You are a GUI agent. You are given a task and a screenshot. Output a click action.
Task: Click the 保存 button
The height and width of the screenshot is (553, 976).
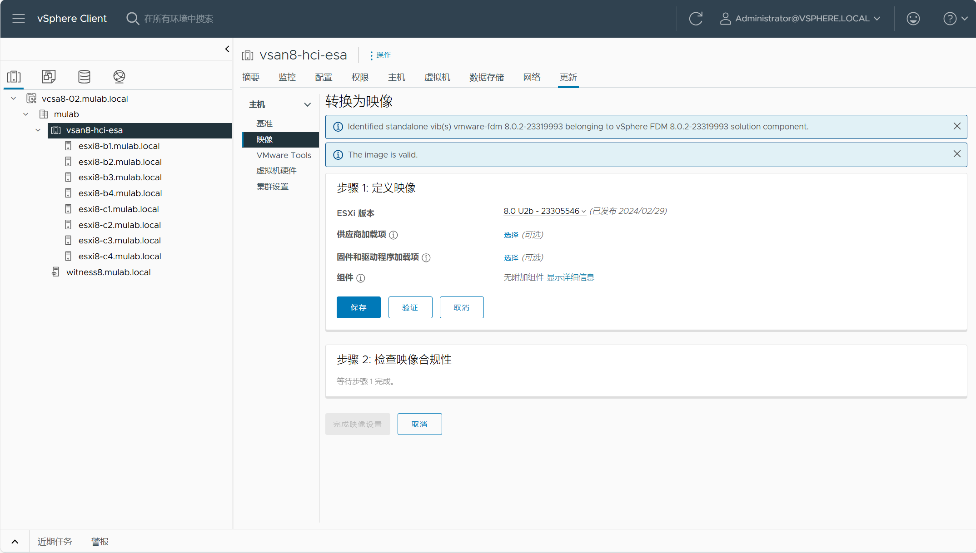click(x=359, y=307)
